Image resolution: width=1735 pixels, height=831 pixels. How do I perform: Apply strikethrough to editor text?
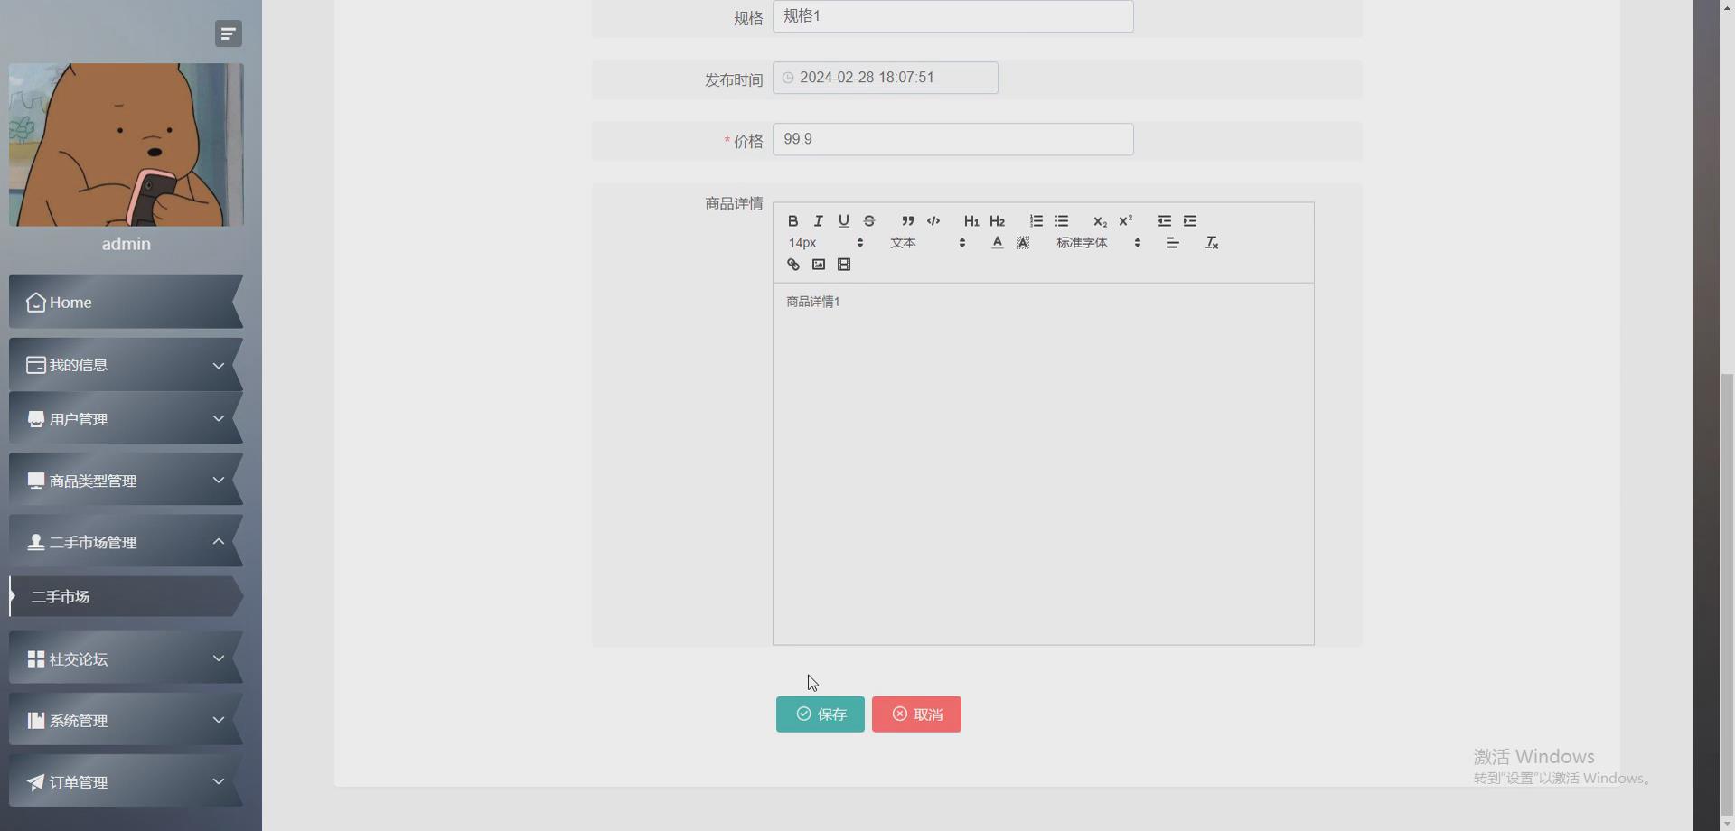(868, 220)
